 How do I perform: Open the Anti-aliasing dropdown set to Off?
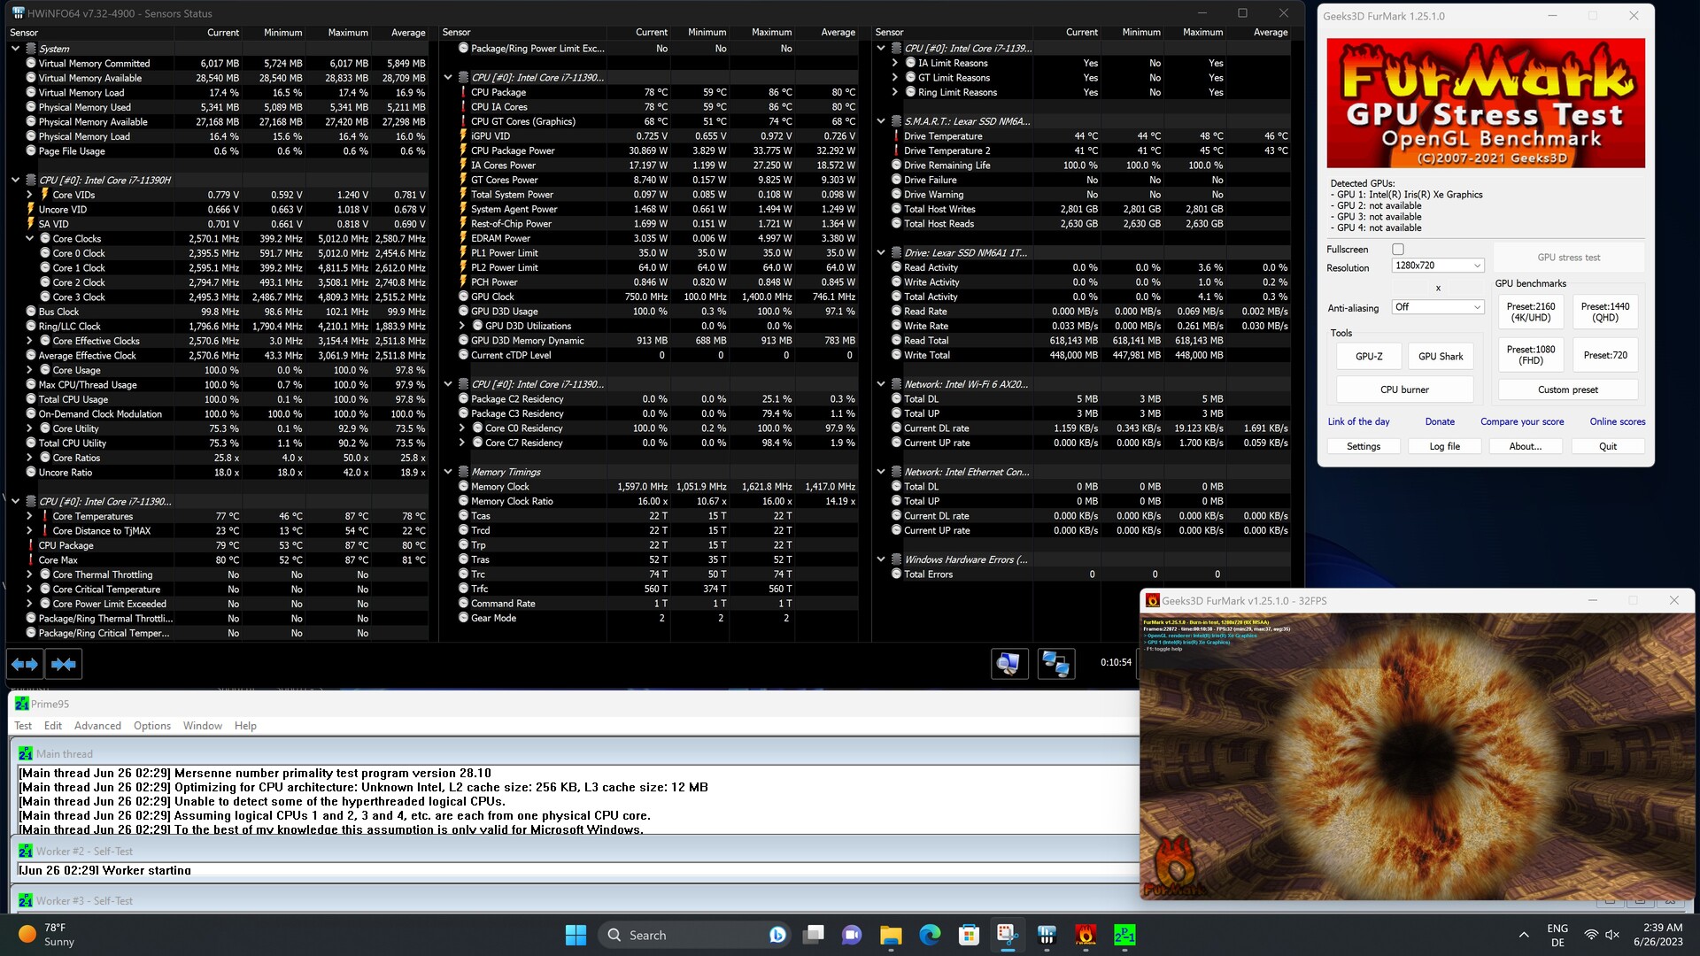pyautogui.click(x=1438, y=307)
